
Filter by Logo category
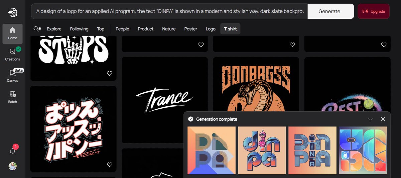[211, 29]
